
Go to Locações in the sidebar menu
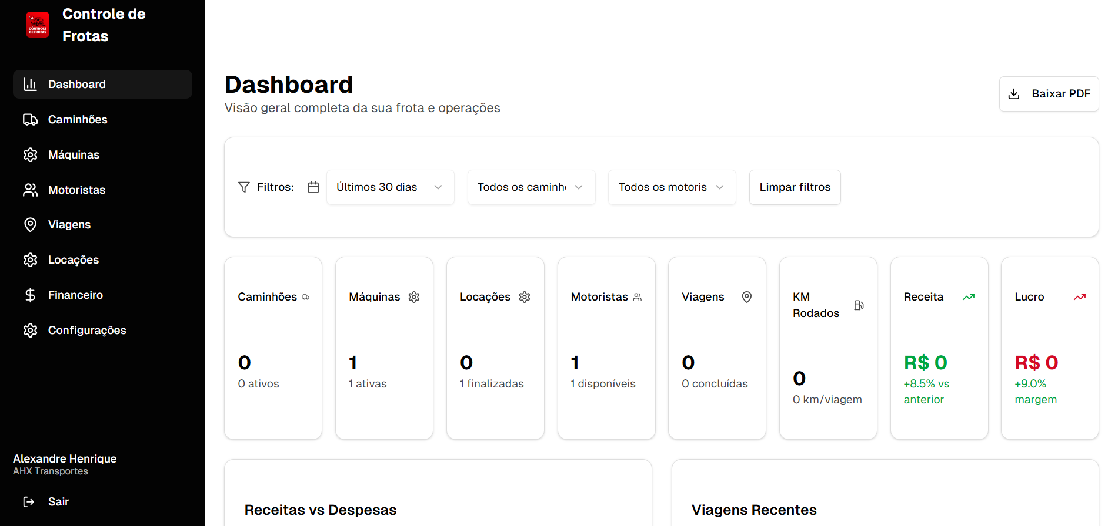[x=74, y=260]
